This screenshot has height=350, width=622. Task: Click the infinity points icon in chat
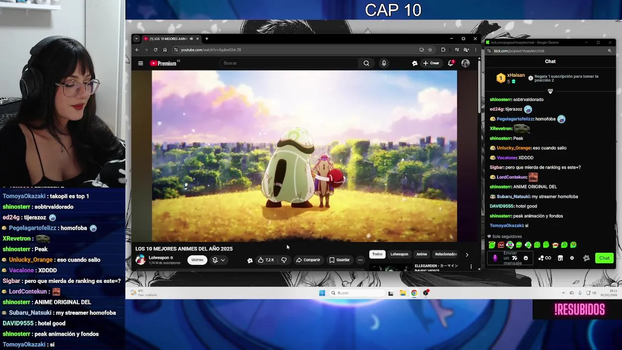click(x=548, y=258)
